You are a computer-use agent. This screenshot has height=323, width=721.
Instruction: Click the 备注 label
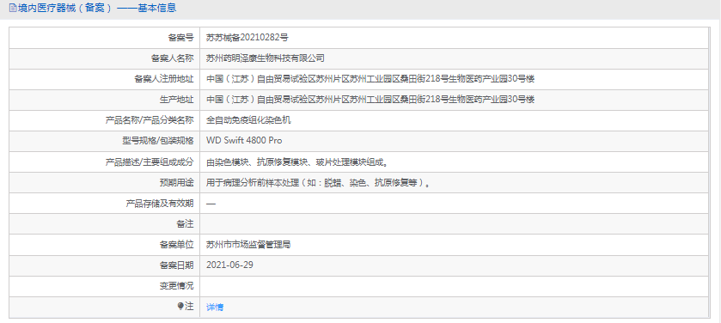coord(186,223)
